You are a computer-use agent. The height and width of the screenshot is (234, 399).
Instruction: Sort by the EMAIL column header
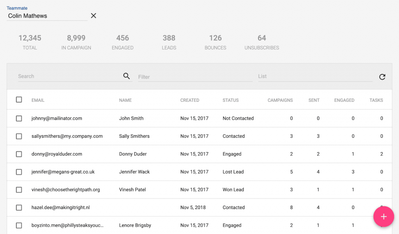(x=38, y=100)
